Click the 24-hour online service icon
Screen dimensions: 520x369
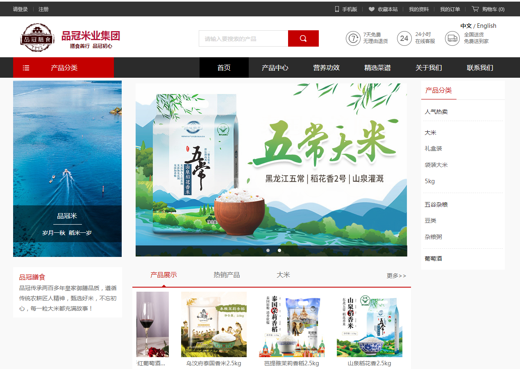tap(404, 38)
